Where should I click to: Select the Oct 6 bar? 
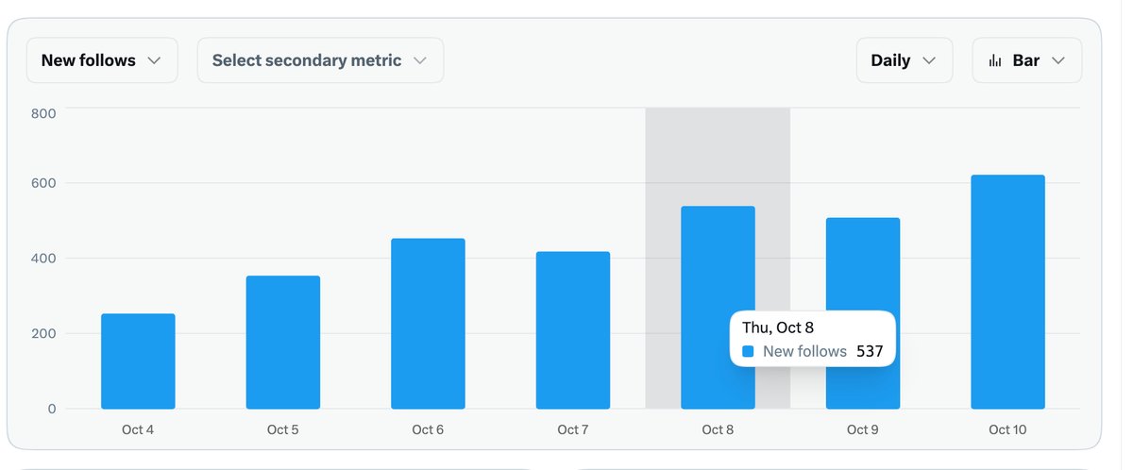428,324
